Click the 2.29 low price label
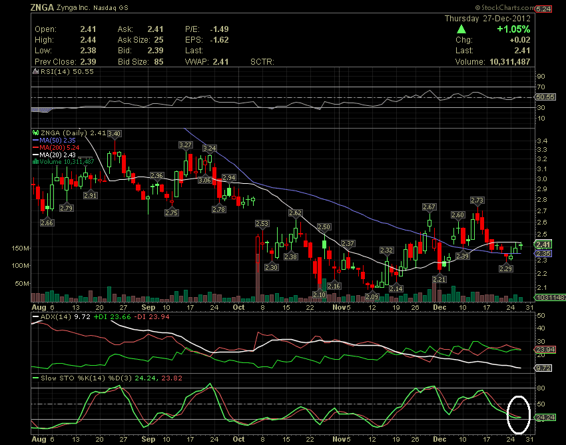Image resolution: width=566 pixels, height=445 pixels. [x=505, y=268]
